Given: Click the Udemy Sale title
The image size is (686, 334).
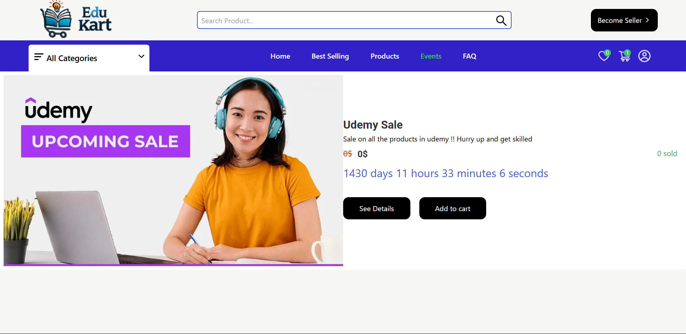Looking at the screenshot, I should click(x=373, y=125).
